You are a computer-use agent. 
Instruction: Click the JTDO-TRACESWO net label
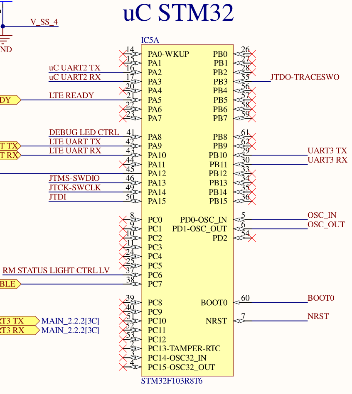[305, 77]
